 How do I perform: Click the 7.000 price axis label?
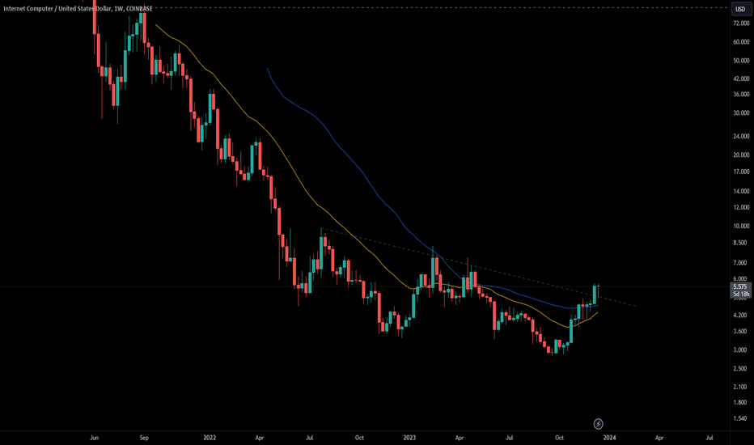741,263
